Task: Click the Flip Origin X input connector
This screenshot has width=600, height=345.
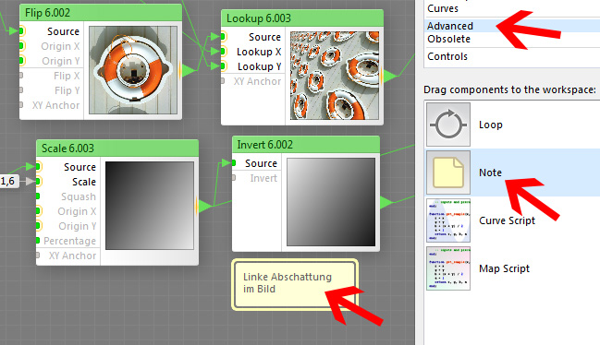Action: click(22, 46)
